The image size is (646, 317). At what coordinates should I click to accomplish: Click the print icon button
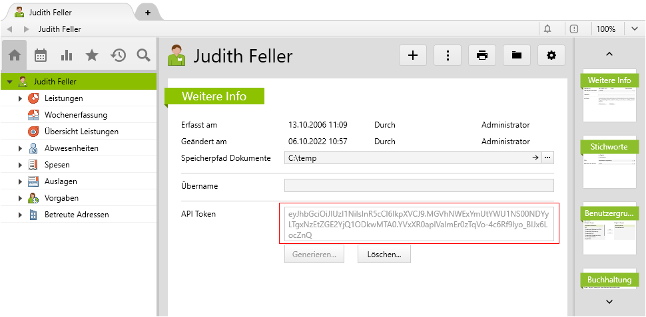point(482,56)
